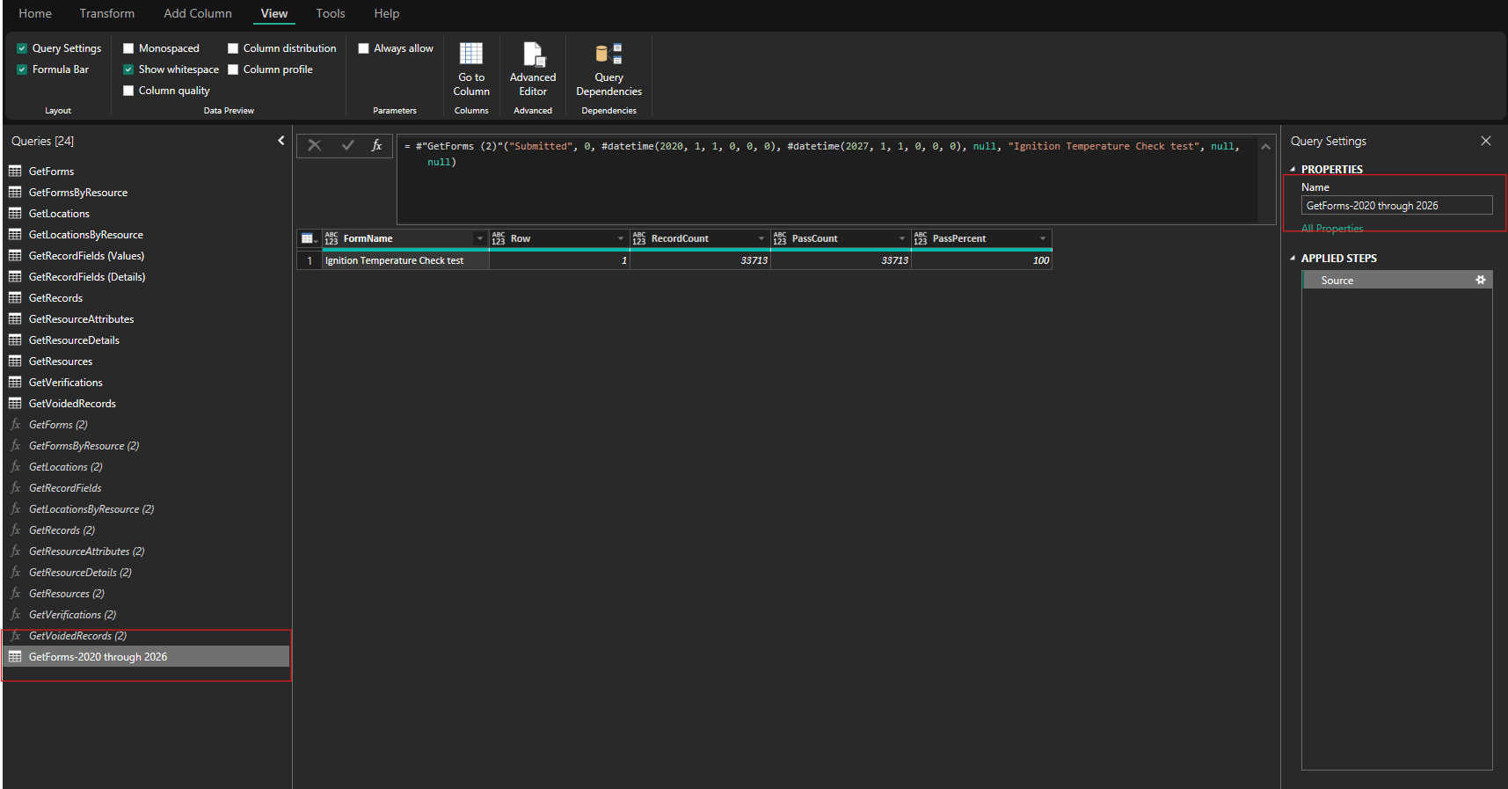Image resolution: width=1508 pixels, height=789 pixels.
Task: Open FormName column filter dropdown
Action: coord(480,238)
